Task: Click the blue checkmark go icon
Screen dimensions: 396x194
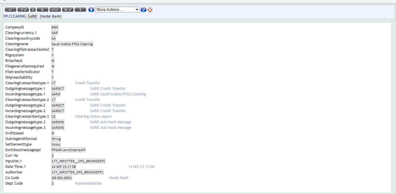Action: 144,10
